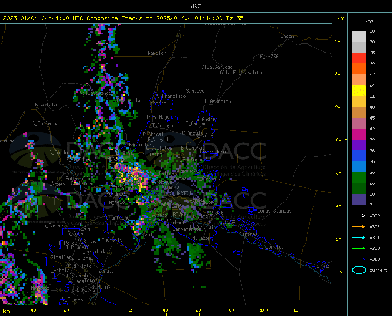Click the Tulumaya label
The image size is (392, 316).
pos(163,126)
